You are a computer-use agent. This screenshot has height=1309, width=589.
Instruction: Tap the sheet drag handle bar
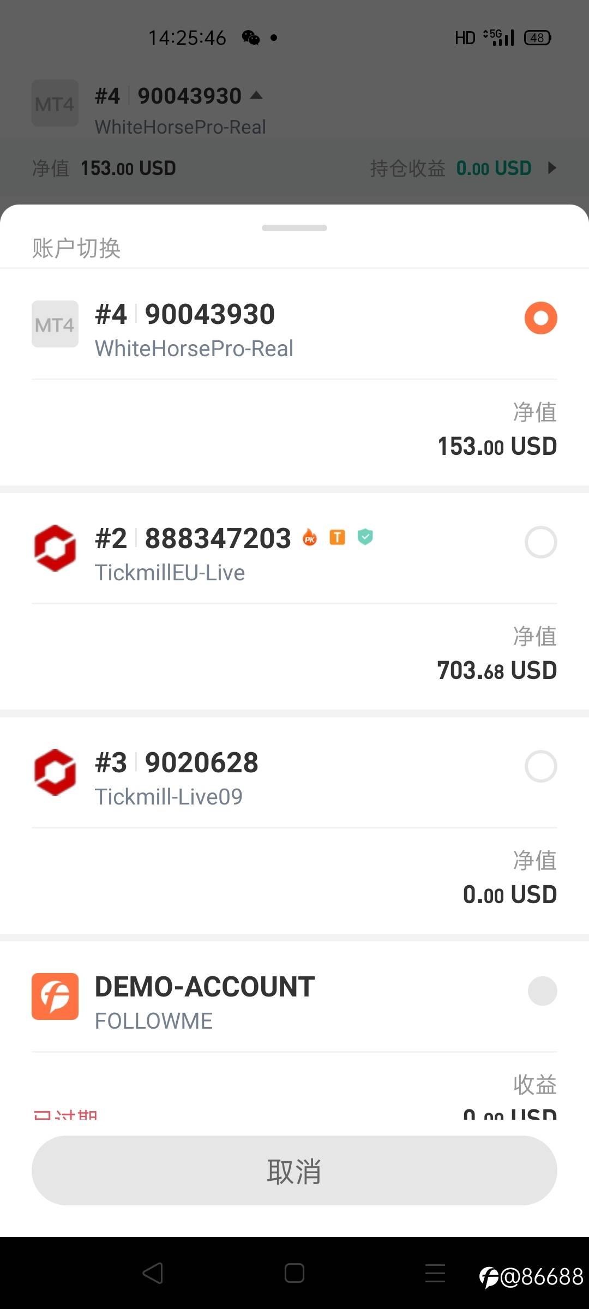tap(294, 228)
